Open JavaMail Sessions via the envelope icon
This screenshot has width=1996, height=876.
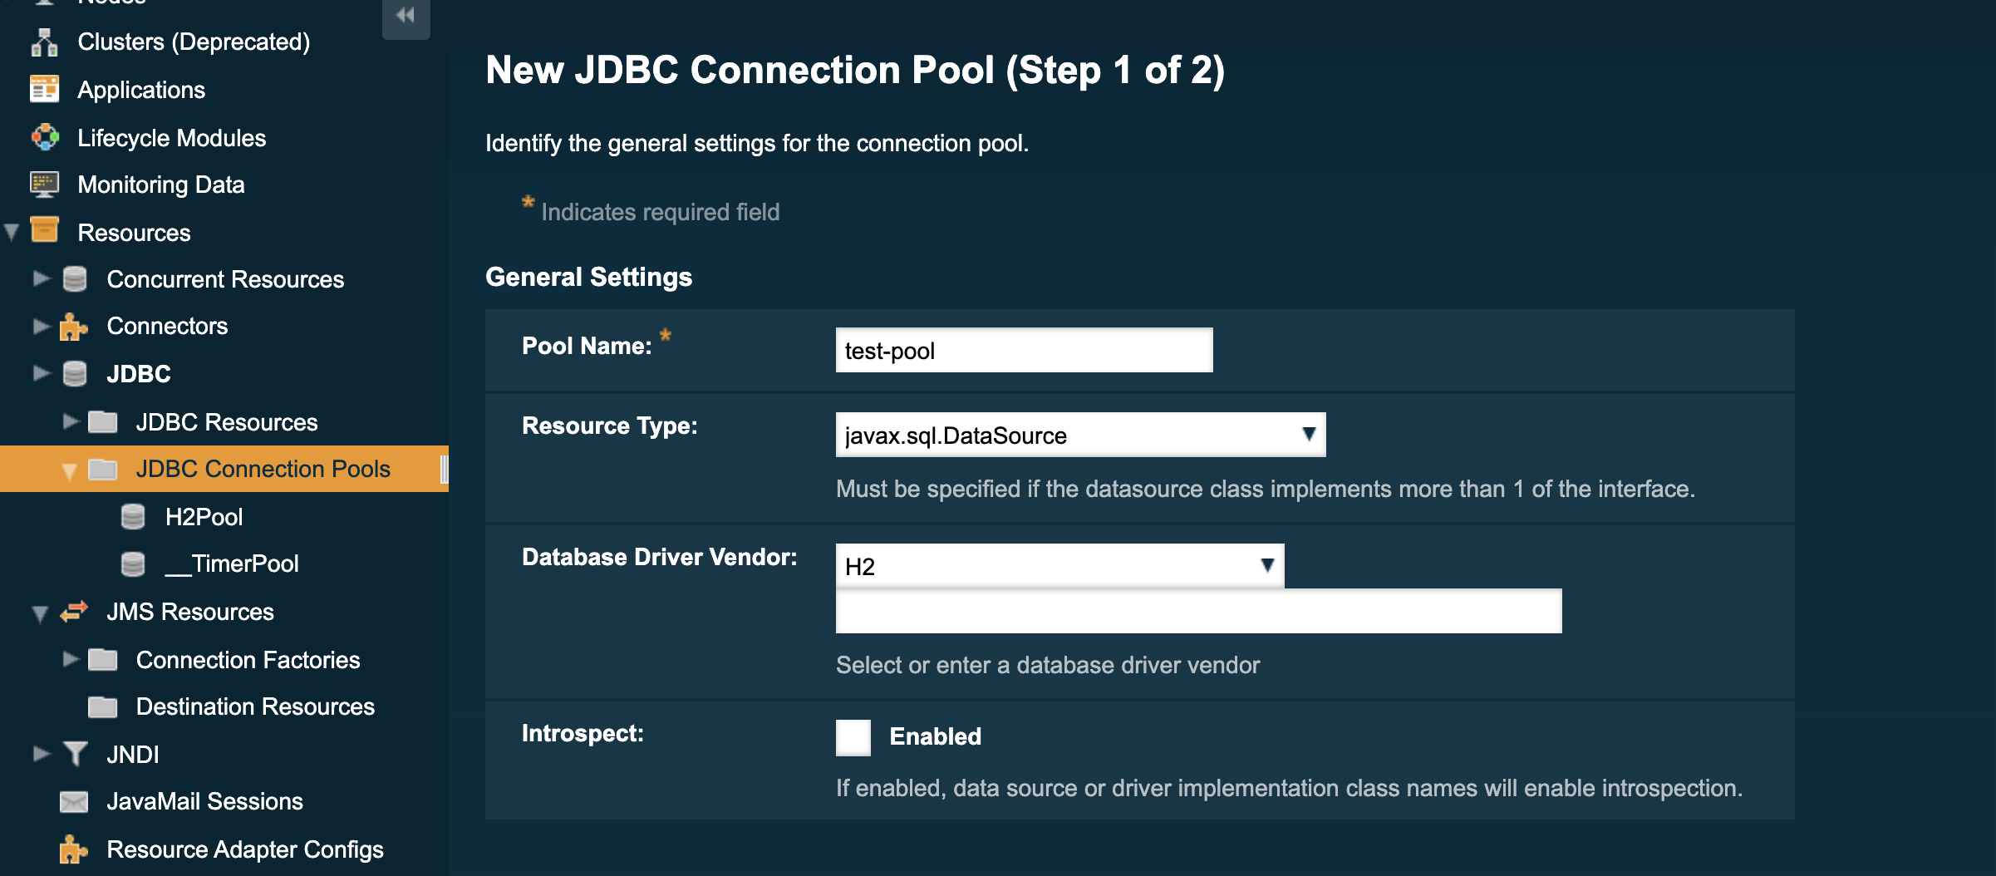click(76, 801)
